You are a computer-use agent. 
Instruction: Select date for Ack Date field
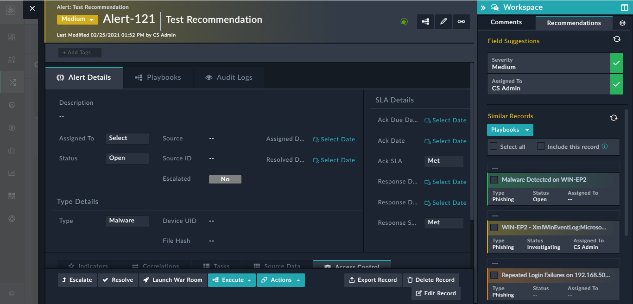(x=445, y=141)
